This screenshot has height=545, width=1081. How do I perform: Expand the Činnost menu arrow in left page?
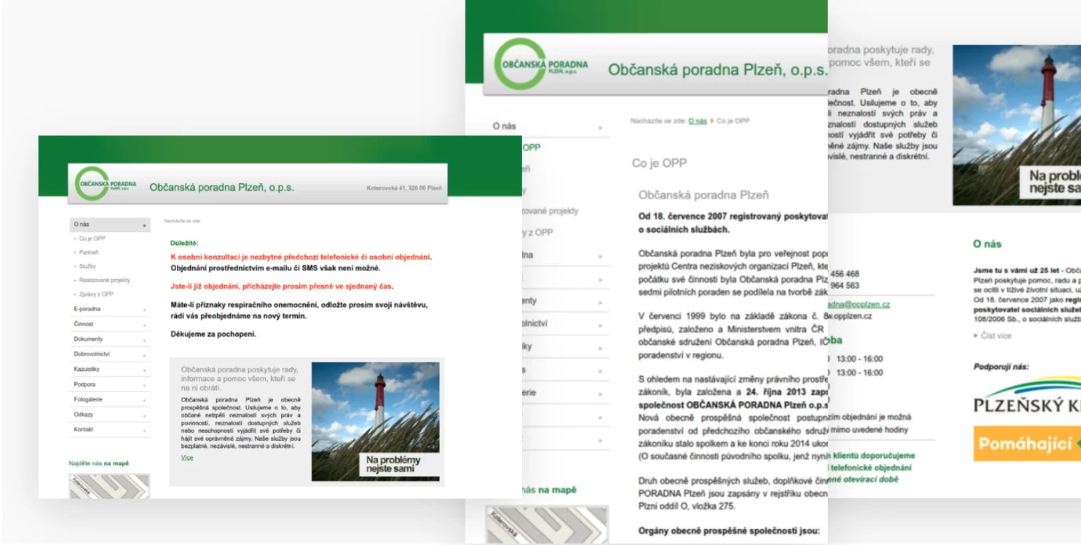(x=144, y=325)
